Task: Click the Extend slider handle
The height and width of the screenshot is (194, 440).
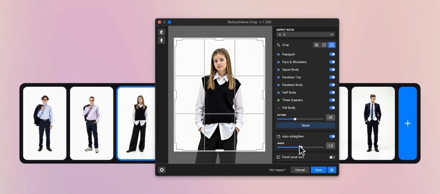Action: point(295,119)
